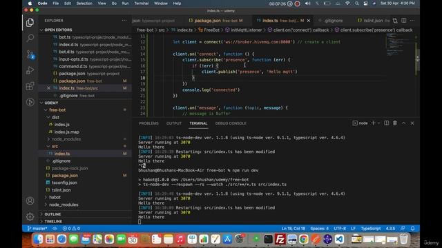Open the File menu
Screen dimensions: 442x248
[x=56, y=3]
